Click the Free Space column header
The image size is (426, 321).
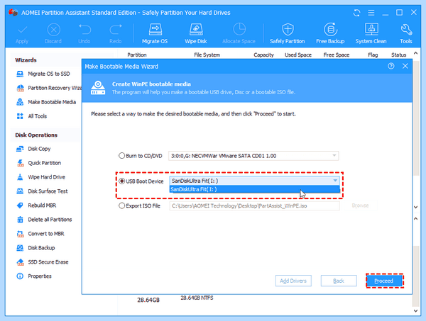pyautogui.click(x=337, y=55)
